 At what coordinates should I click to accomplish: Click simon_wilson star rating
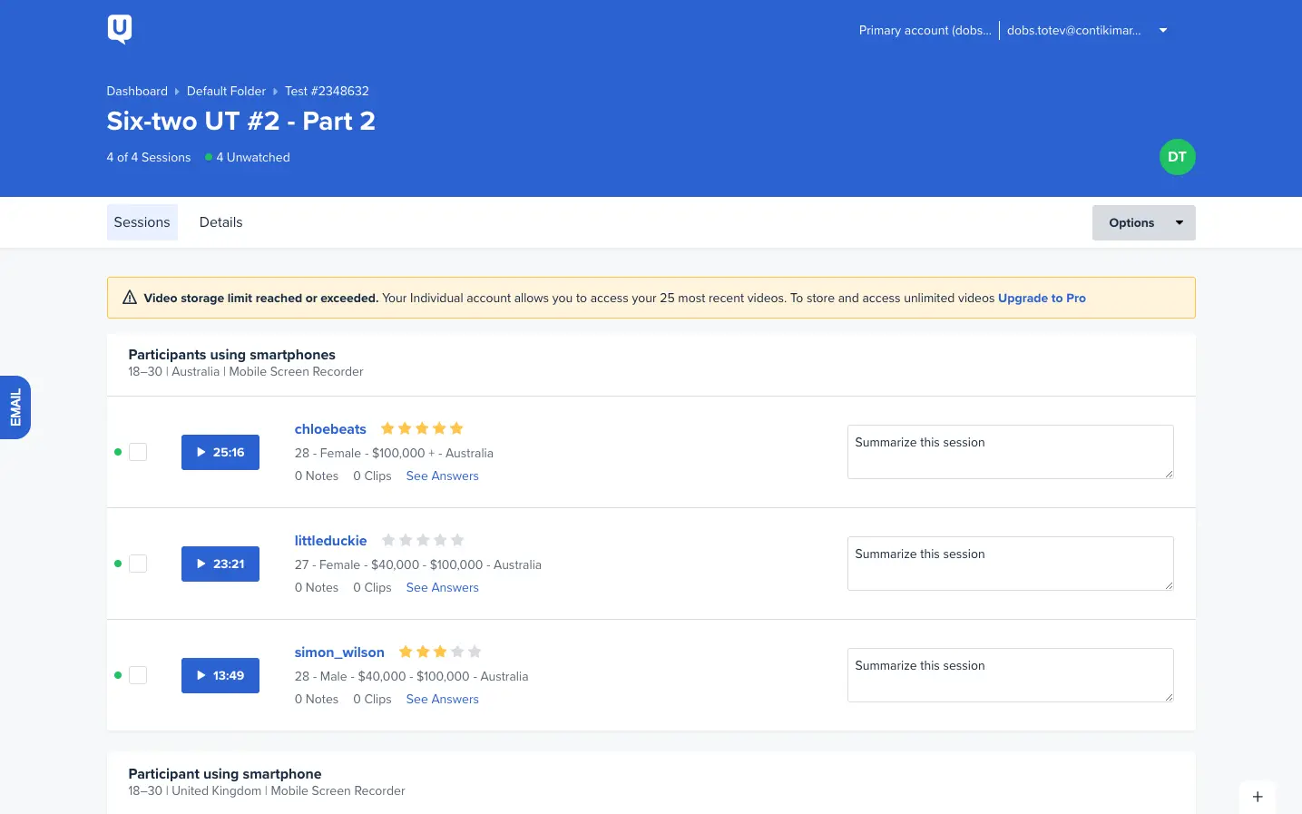[440, 652]
